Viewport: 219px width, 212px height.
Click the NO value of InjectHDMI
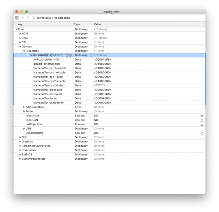tap(96, 116)
